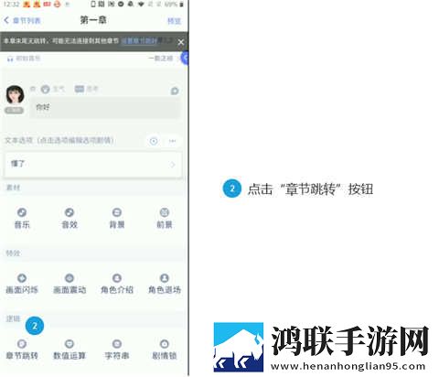Image resolution: width=439 pixels, height=377 pixels.
Task: Tap the preview button at top right
Action: point(174,21)
